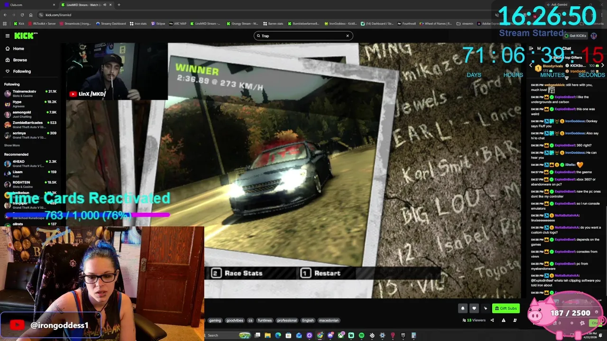
Task: Click the 13 Viewers count
Action: click(474, 320)
